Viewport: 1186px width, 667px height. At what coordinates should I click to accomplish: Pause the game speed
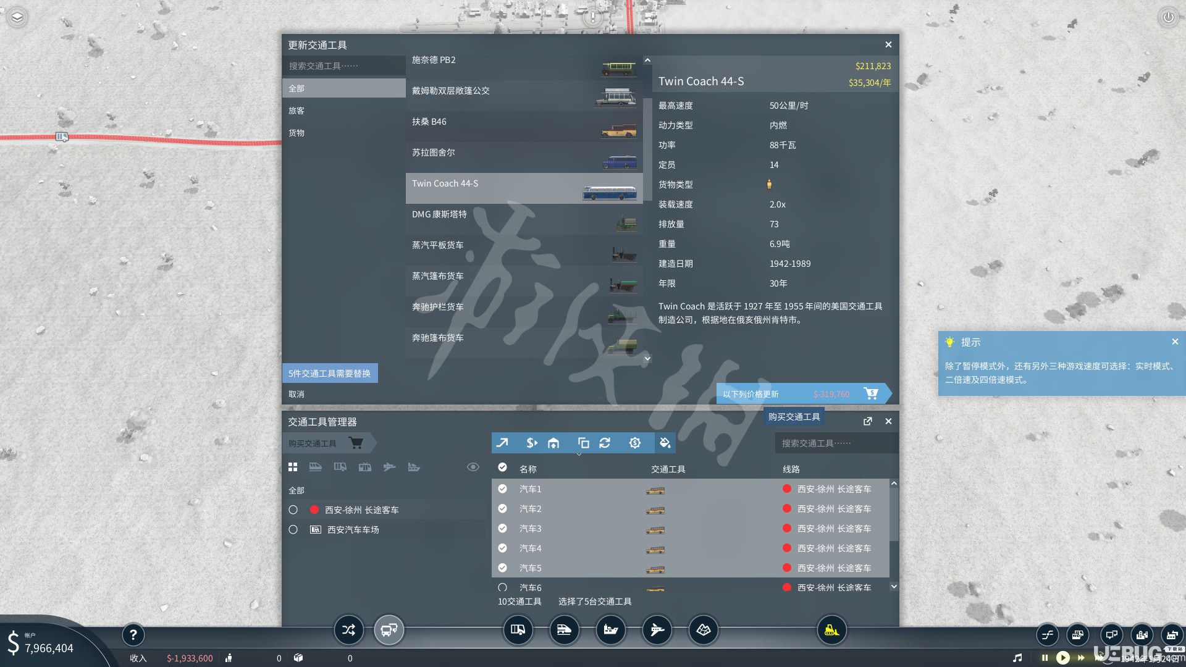pyautogui.click(x=1045, y=658)
